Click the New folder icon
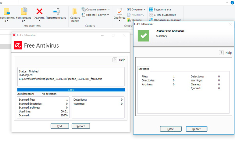This screenshot has width=235, height=161. coord(75,12)
